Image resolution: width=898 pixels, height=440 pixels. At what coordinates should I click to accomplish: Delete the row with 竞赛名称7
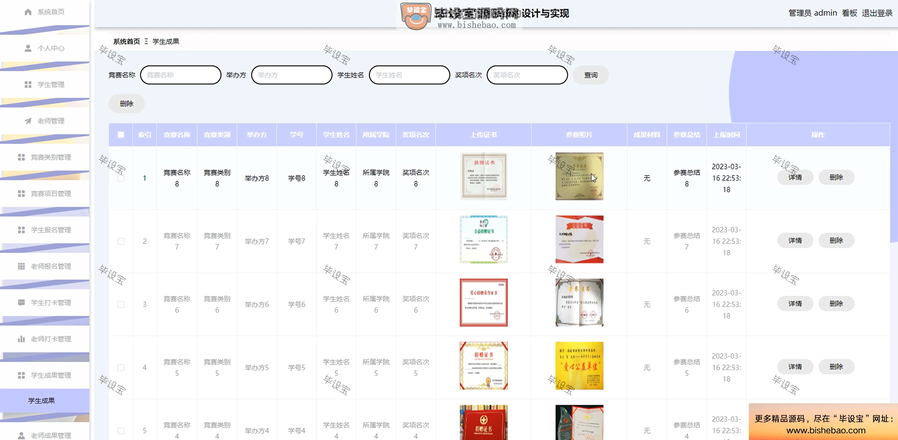[836, 240]
